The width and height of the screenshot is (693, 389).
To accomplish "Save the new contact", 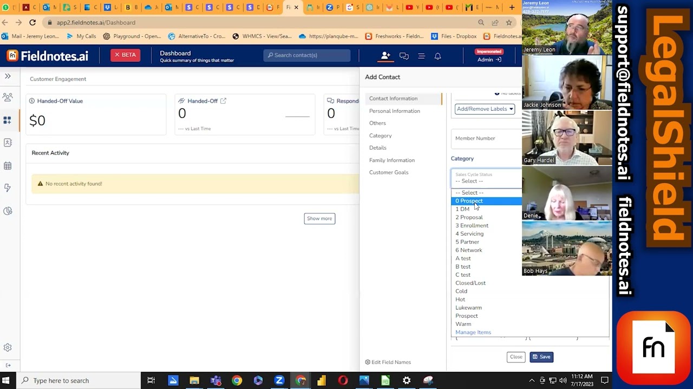I will [541, 357].
